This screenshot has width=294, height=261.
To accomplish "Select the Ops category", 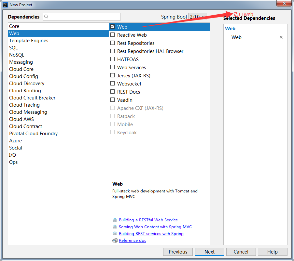I will [58, 162].
